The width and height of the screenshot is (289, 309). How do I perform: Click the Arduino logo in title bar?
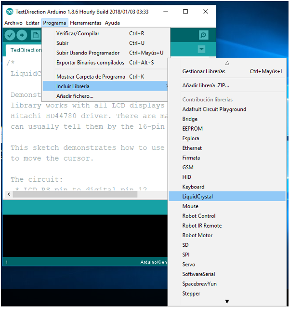pyautogui.click(x=10, y=12)
